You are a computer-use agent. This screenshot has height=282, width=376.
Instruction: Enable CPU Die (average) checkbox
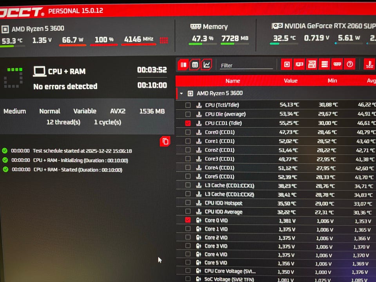tap(188, 114)
